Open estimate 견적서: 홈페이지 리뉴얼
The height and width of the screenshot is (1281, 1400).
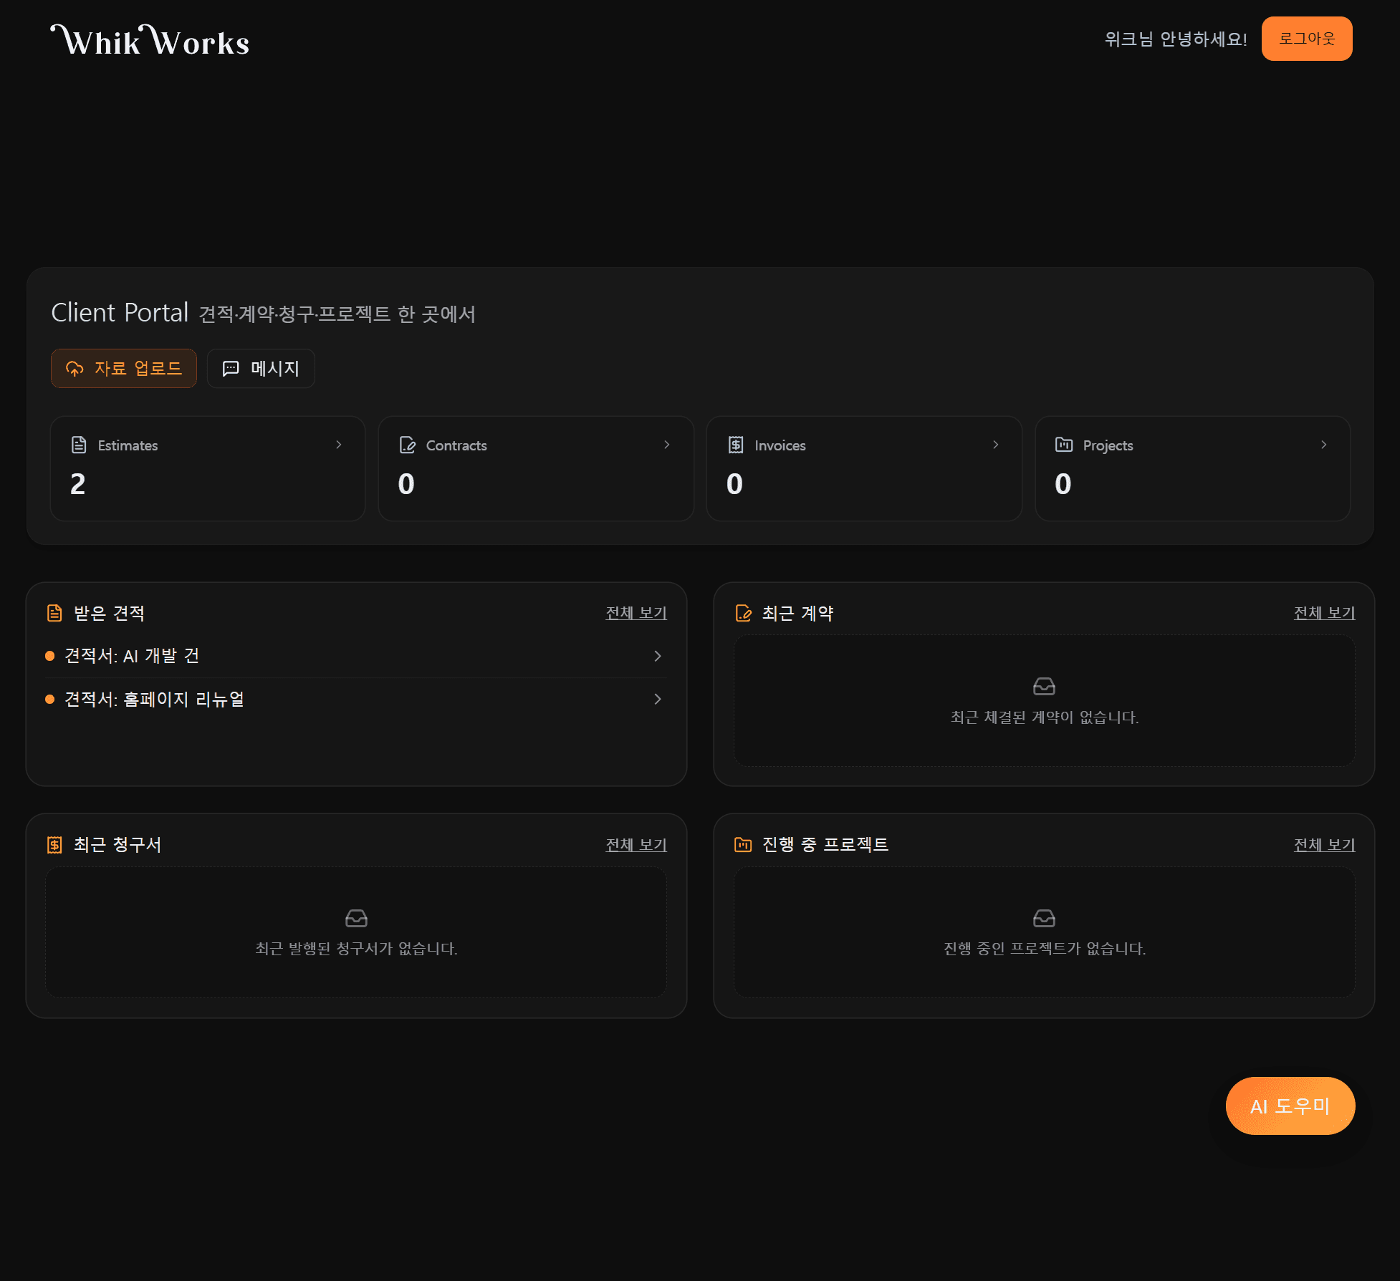pyautogui.click(x=154, y=699)
